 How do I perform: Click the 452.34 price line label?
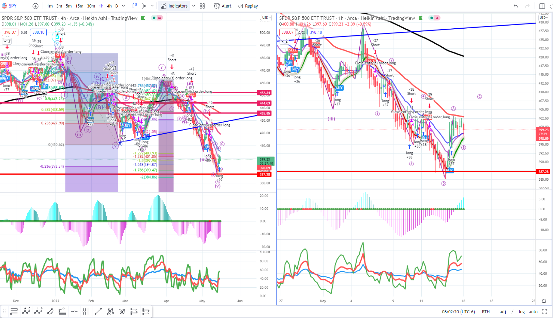265,93
